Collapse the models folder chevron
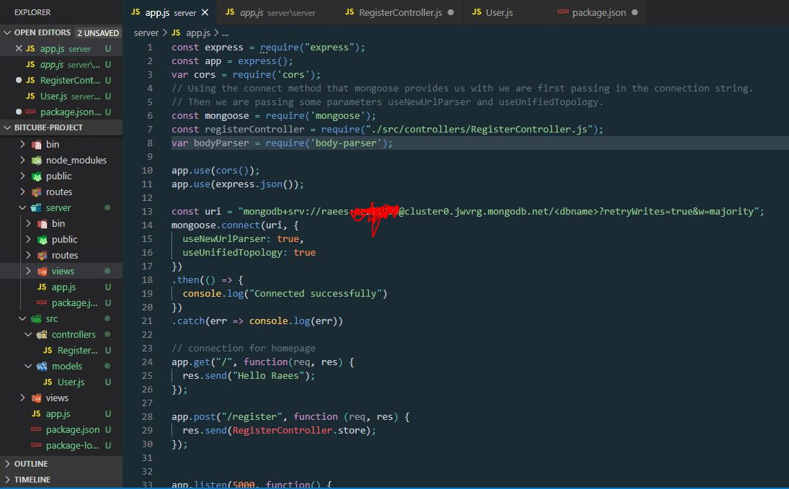 28,367
